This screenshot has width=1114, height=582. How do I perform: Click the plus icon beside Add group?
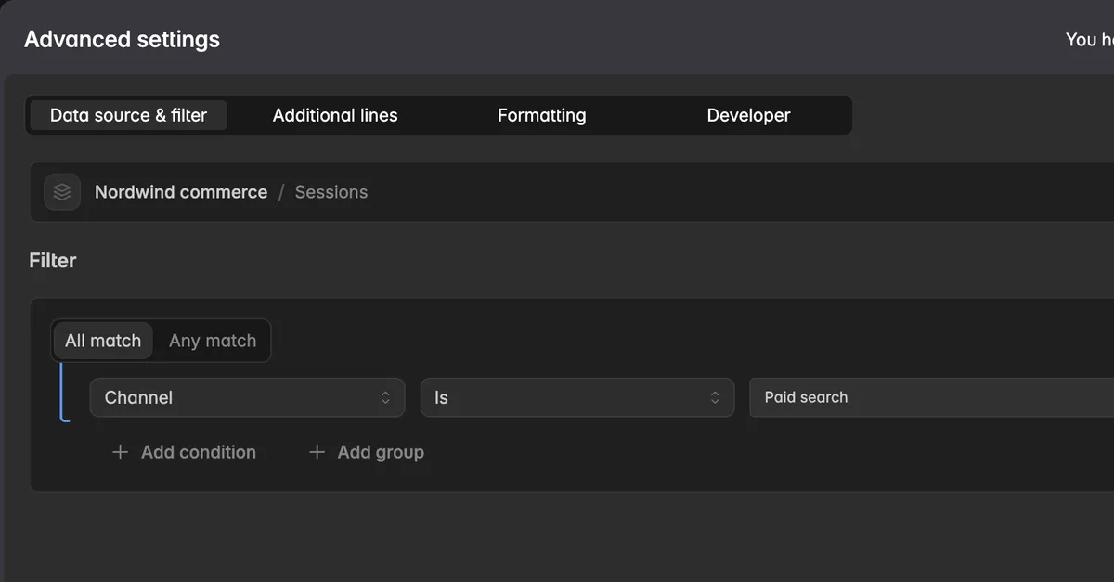point(317,452)
